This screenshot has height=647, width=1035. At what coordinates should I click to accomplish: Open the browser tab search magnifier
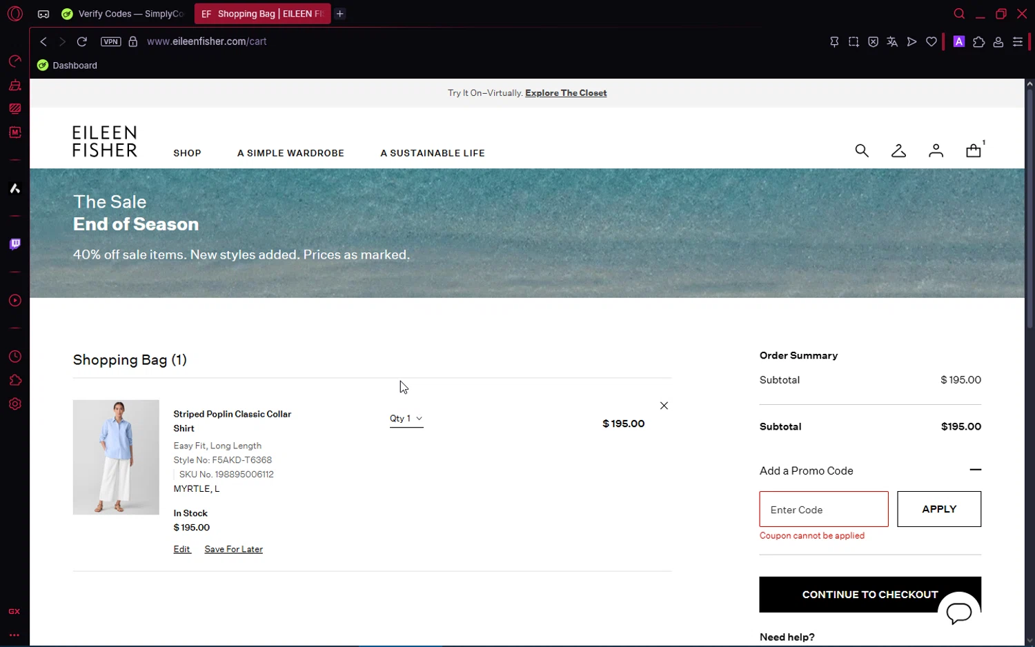[959, 14]
